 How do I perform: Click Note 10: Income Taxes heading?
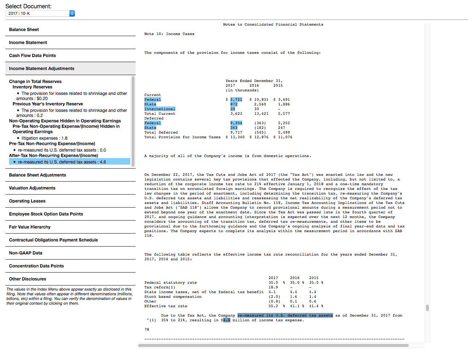pyautogui.click(x=169, y=34)
